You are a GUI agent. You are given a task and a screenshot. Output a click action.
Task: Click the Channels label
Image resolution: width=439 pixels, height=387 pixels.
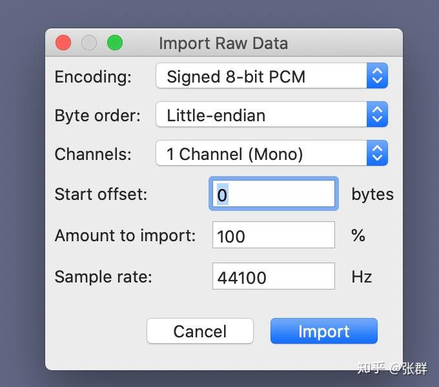pos(93,154)
